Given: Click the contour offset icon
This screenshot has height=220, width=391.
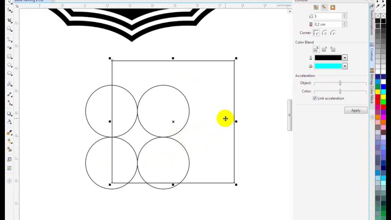Looking at the screenshot, I should tap(311, 24).
